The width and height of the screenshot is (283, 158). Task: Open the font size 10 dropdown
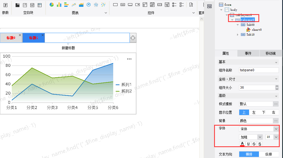pos(276,137)
